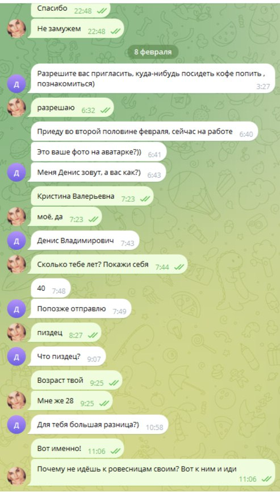
Task: Click the read checkmarks on 'Вот именно!'
Action: (115, 451)
